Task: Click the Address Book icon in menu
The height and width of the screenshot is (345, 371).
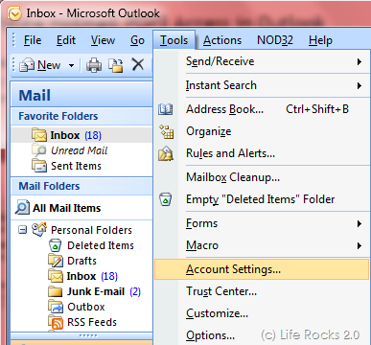Action: click(x=166, y=109)
